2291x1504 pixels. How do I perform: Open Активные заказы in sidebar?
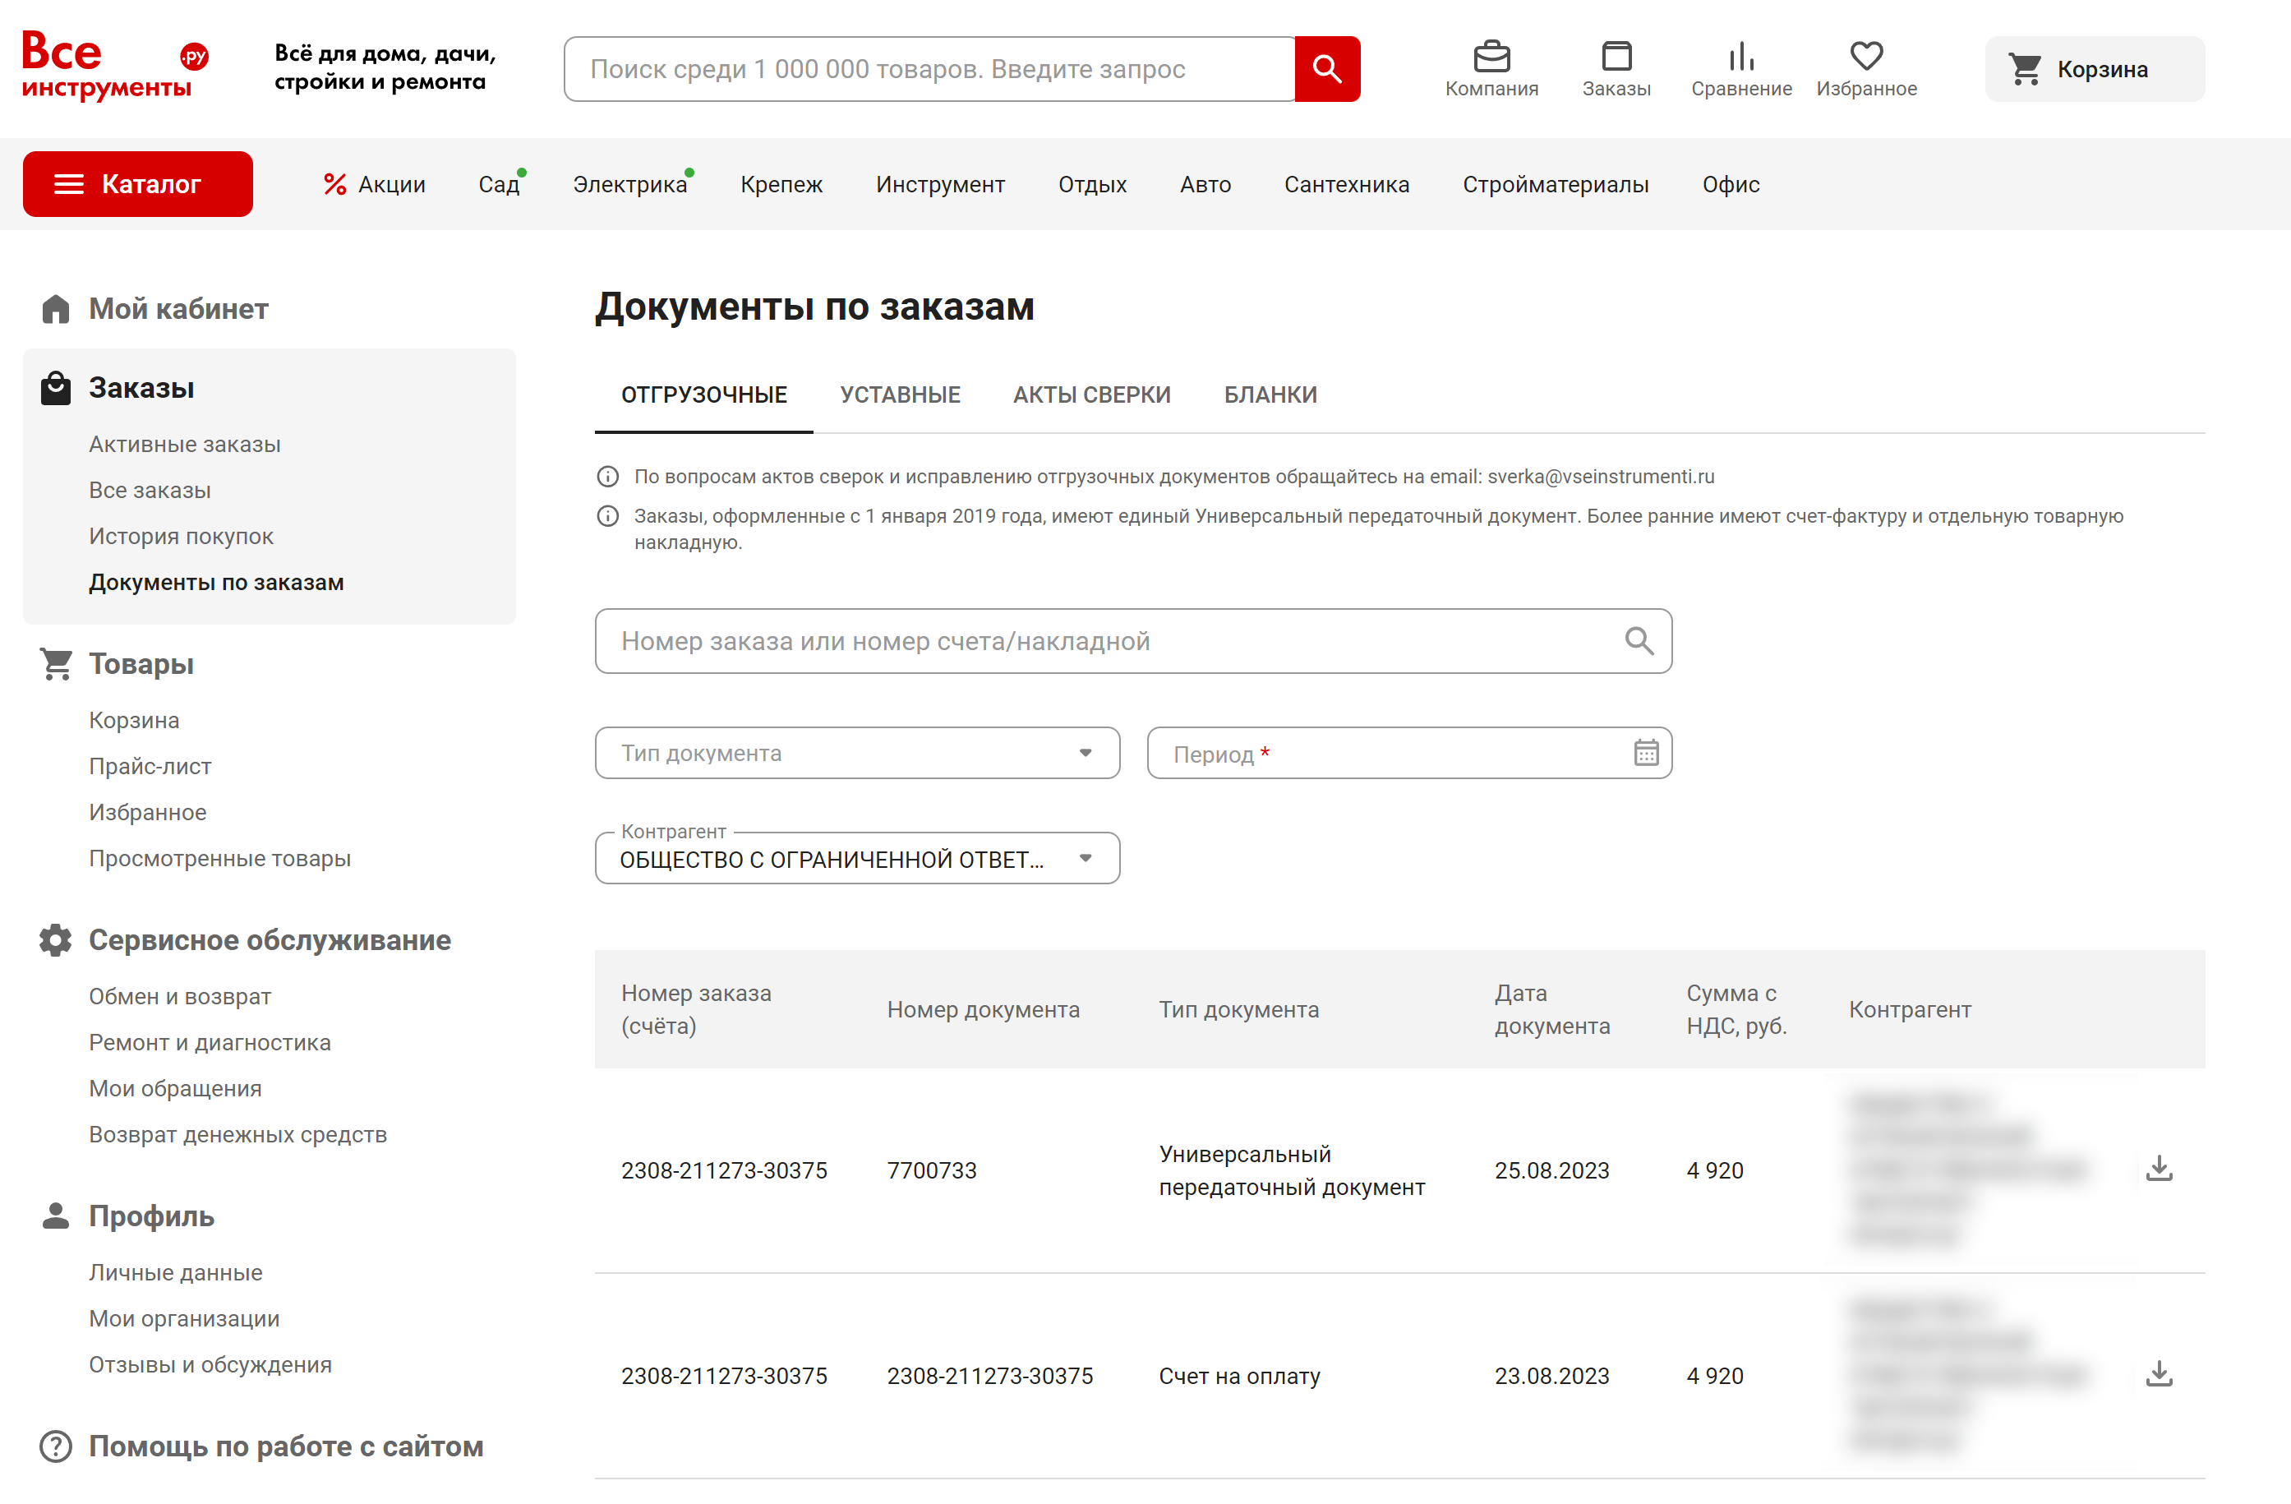coord(184,444)
